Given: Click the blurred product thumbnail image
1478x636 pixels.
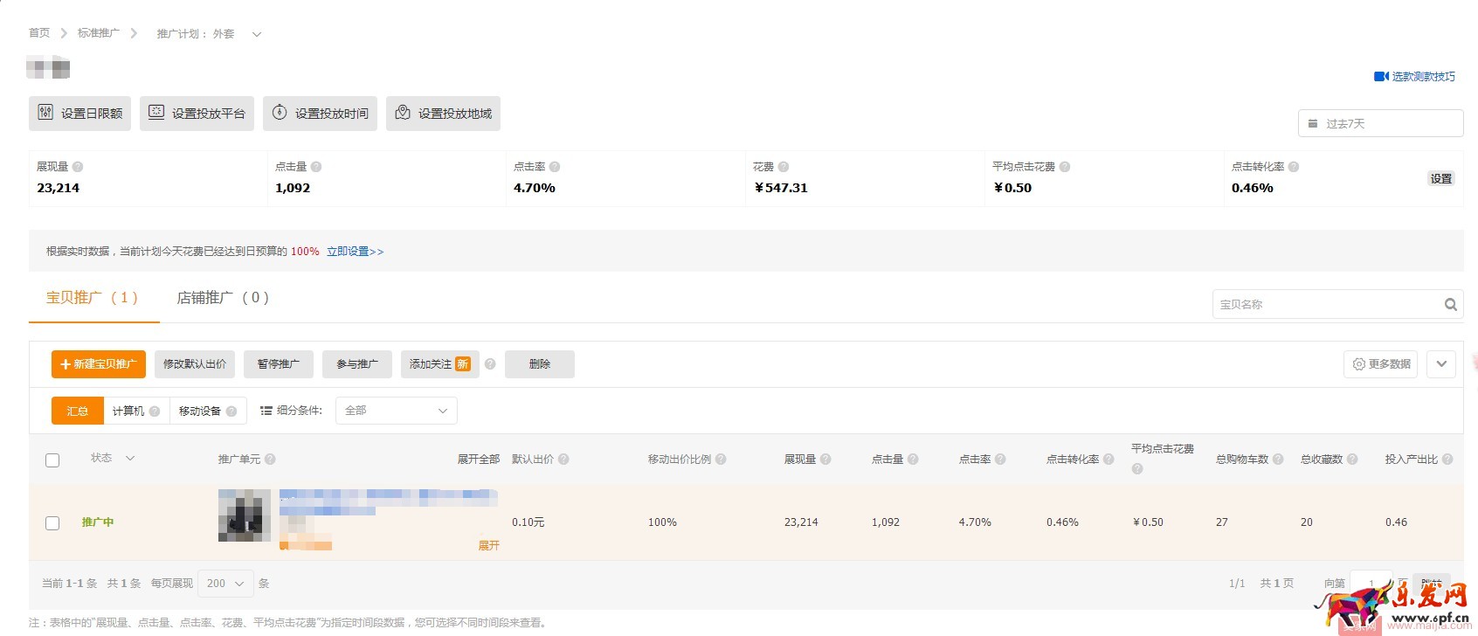Looking at the screenshot, I should (244, 515).
